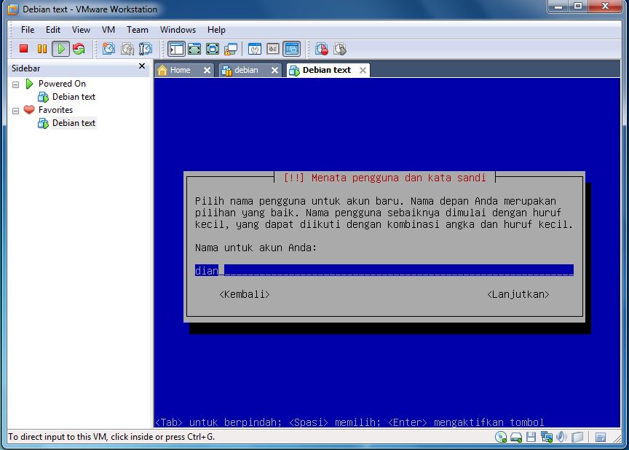Open the Summary view wrench window icon
This screenshot has width=629, height=450.
coord(255,49)
